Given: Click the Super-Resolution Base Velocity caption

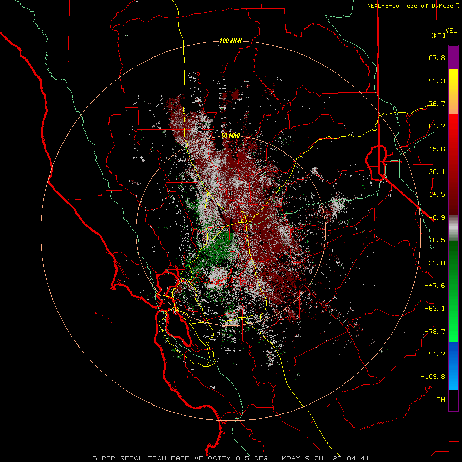Looking at the screenshot, I should (230, 458).
